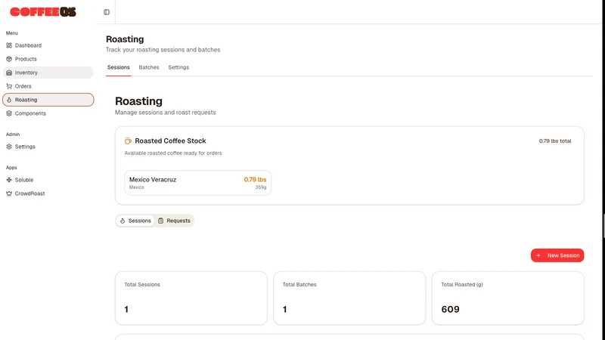605x340 pixels.
Task: Toggle to the Sessions pill view
Action: (x=135, y=221)
